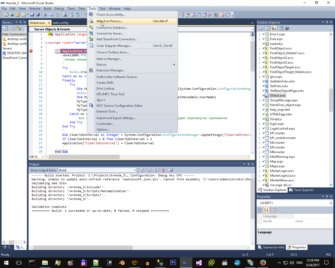Click the Toolbox hammer-wrench toolbar icon
Screen dimensions: 335x268
pos(210,15)
